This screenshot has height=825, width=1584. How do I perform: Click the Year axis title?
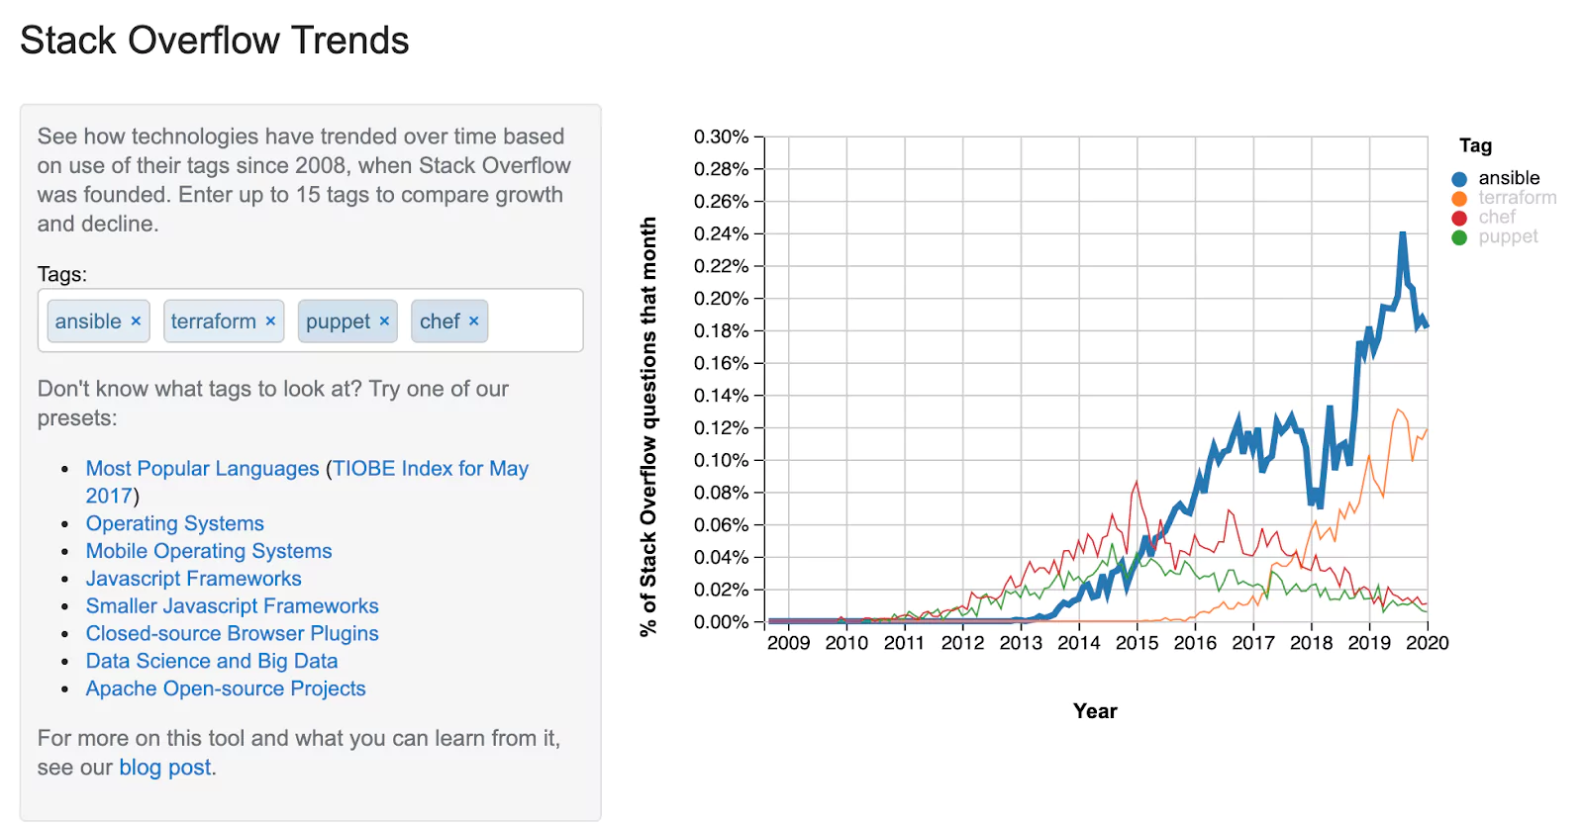click(x=1095, y=711)
